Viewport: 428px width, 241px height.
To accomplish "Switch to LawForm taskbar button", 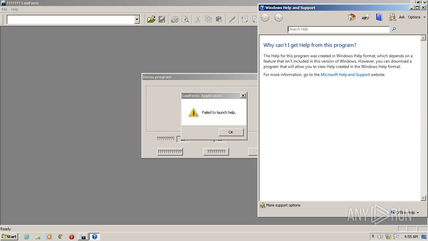I will (x=83, y=237).
